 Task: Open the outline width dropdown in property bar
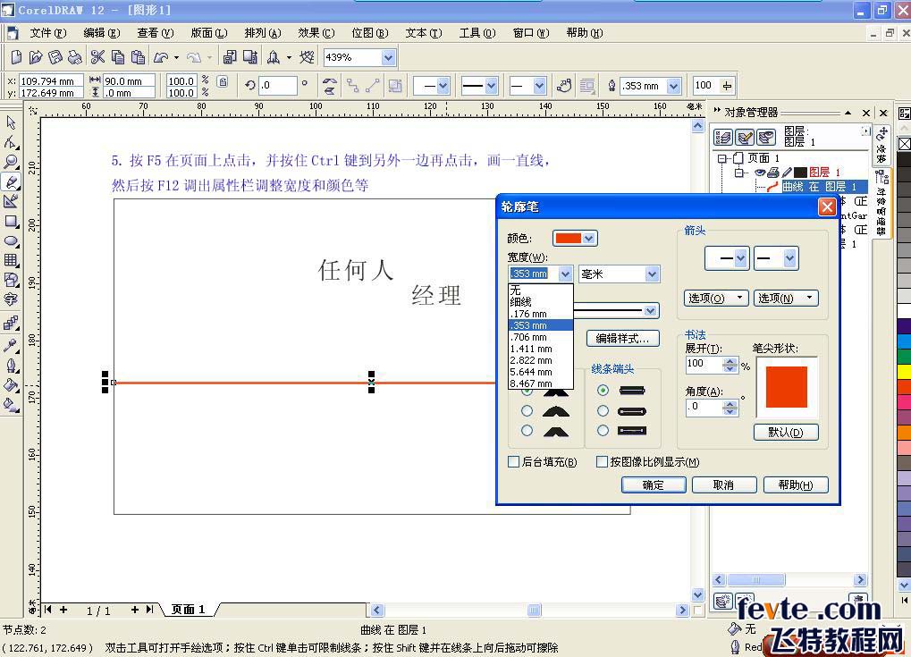coord(673,86)
